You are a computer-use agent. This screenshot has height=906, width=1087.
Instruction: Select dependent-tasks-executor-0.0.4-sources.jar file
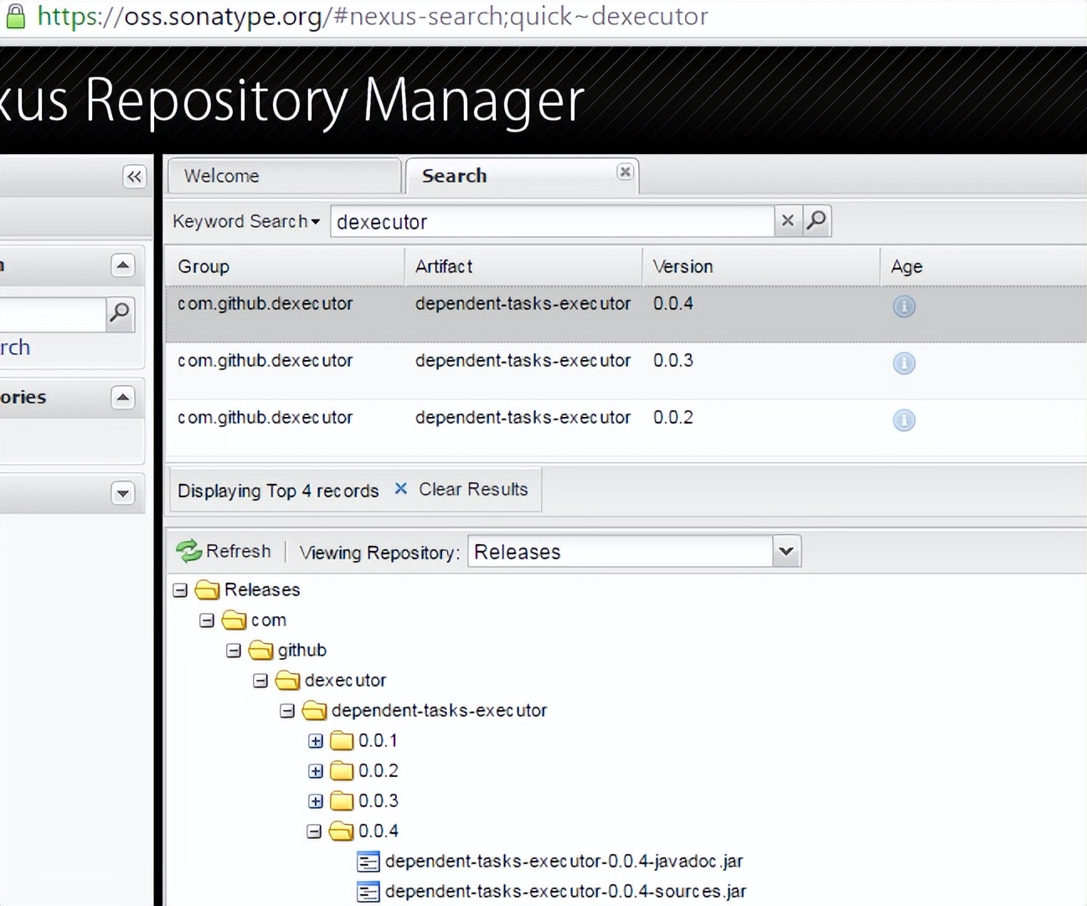[x=565, y=892]
